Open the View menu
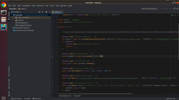 (x=19, y=6)
